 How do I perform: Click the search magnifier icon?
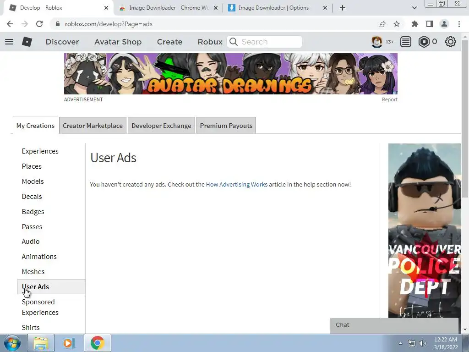click(234, 42)
